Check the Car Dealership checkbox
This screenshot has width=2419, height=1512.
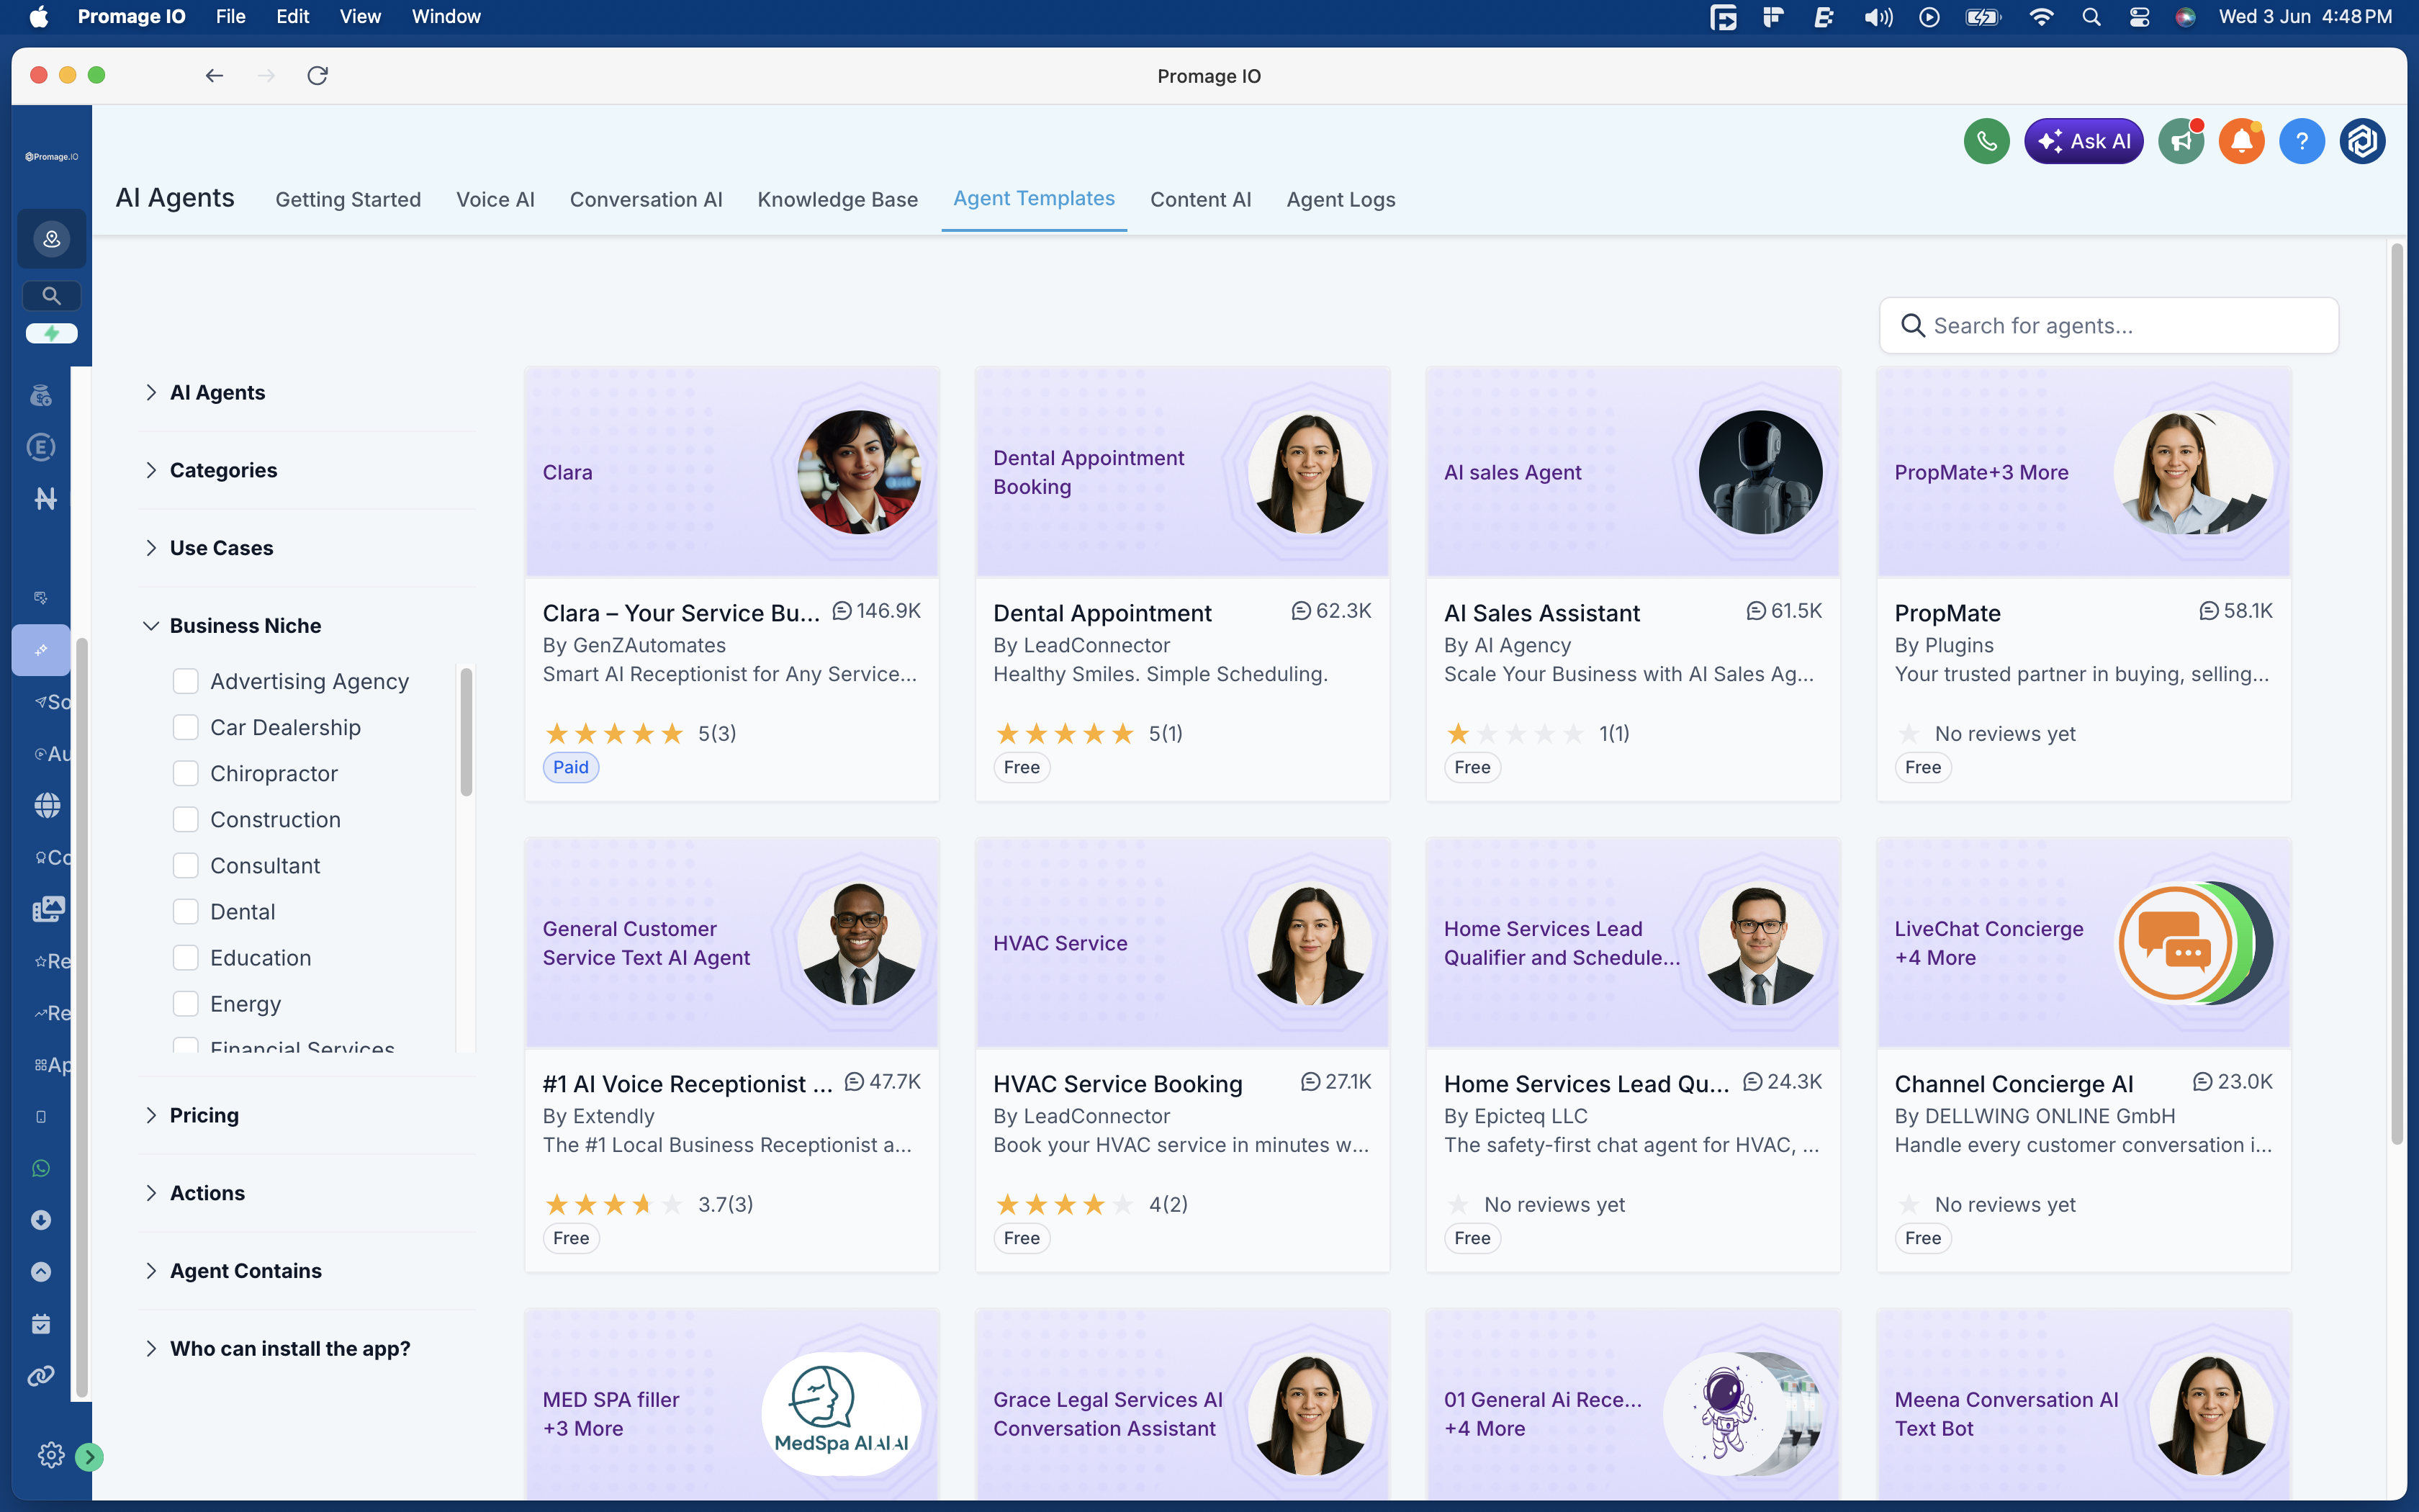(x=186, y=727)
